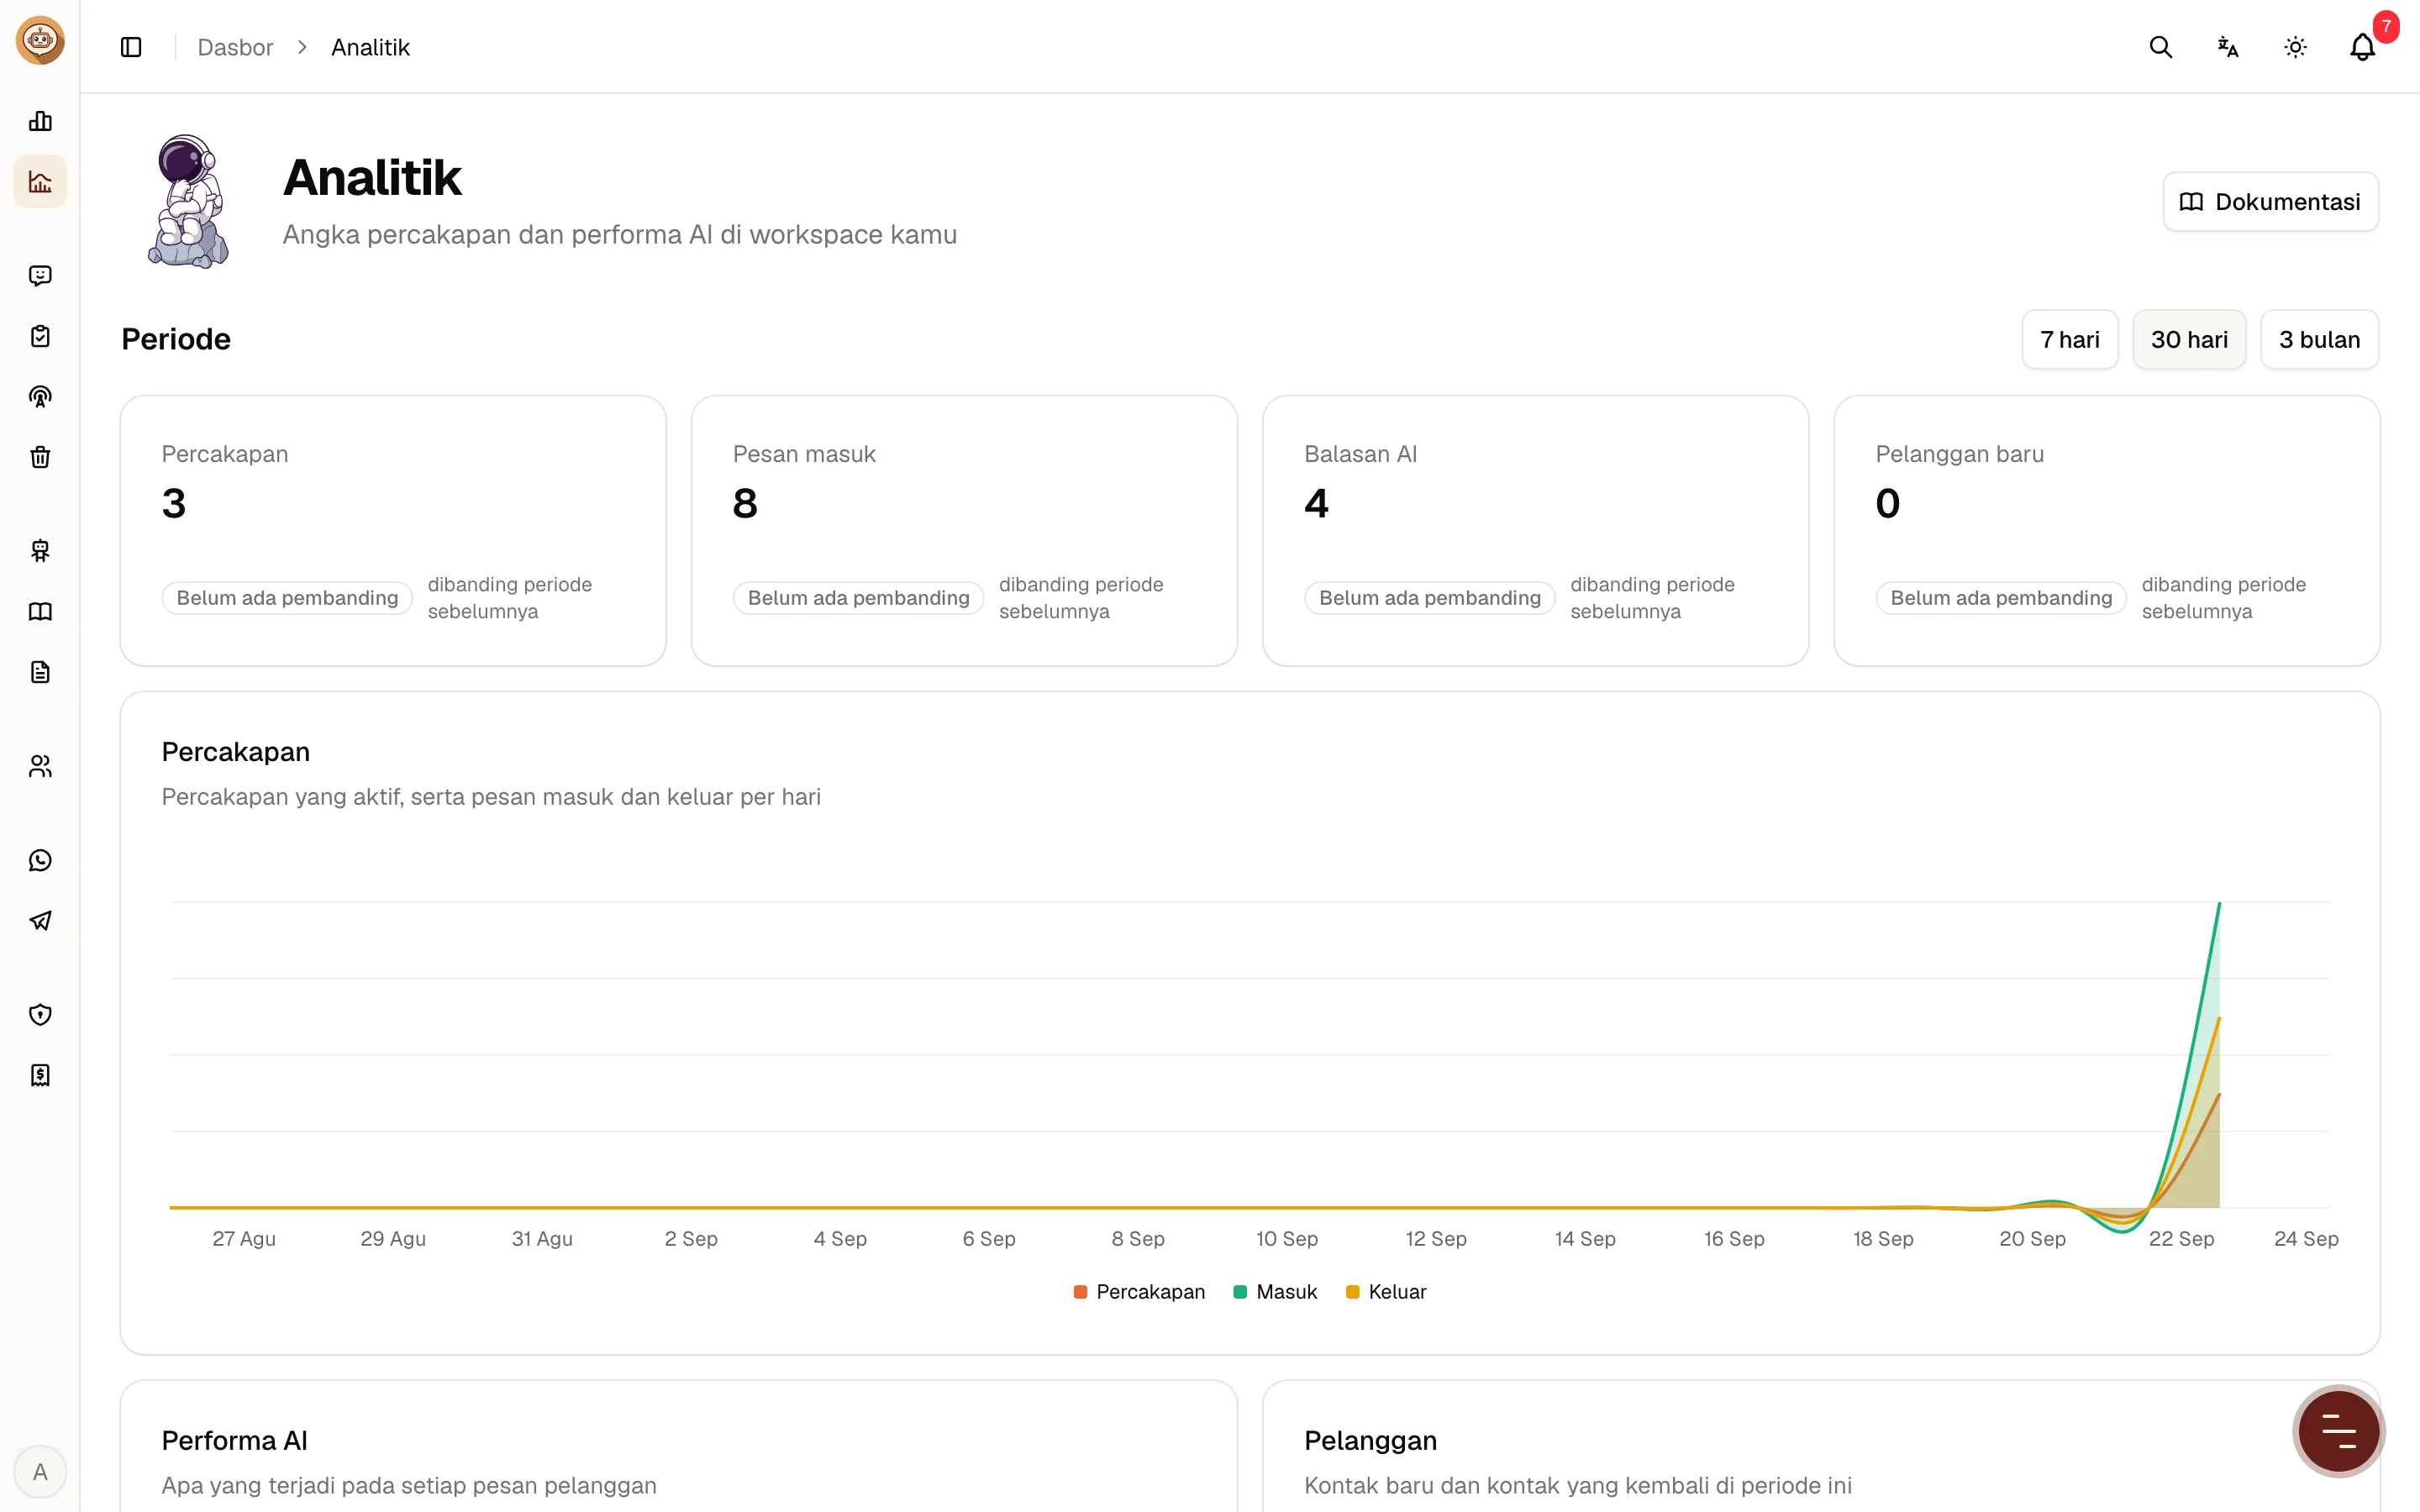Open the chat conversations icon in sidebar
The height and width of the screenshot is (1512, 2420).
tap(40, 276)
